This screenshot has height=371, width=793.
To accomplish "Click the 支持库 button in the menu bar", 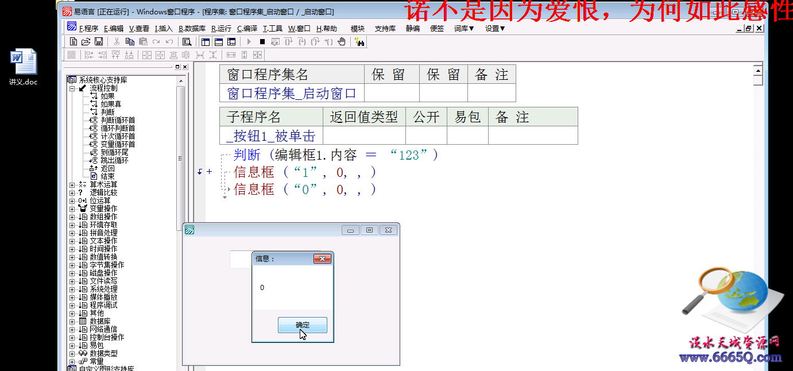I will click(x=385, y=28).
